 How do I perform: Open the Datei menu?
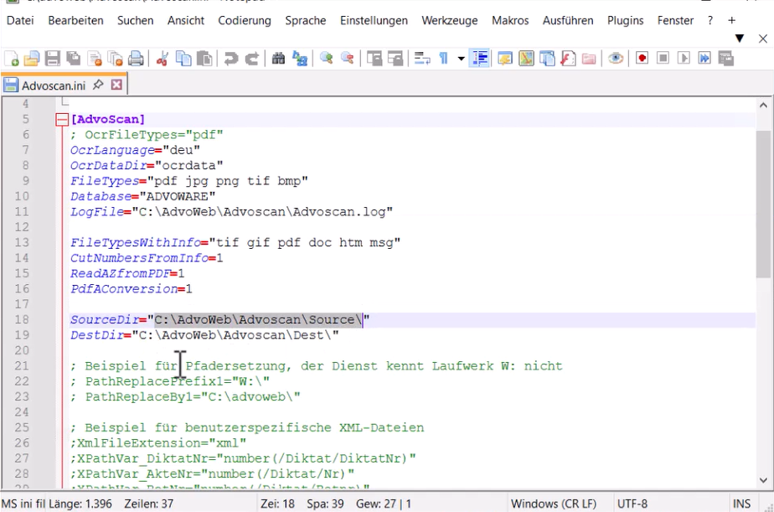pyautogui.click(x=20, y=20)
